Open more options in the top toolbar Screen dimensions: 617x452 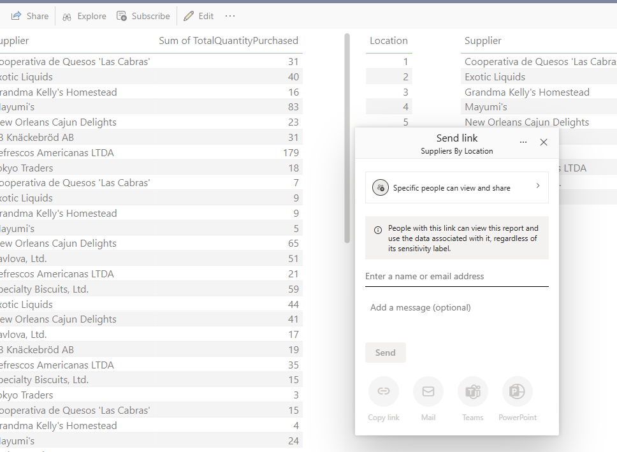230,15
